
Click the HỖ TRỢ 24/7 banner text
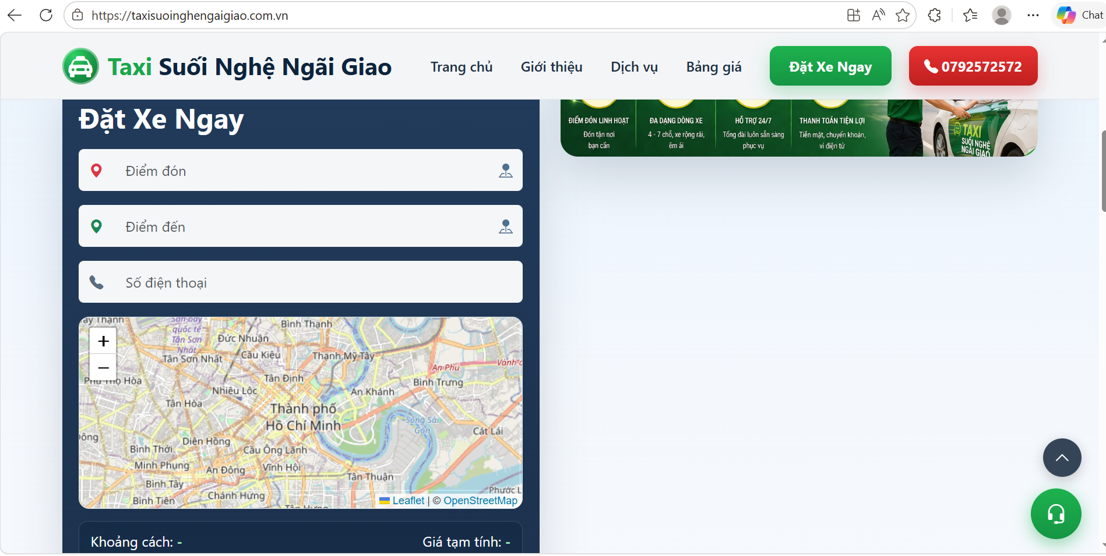coord(753,121)
